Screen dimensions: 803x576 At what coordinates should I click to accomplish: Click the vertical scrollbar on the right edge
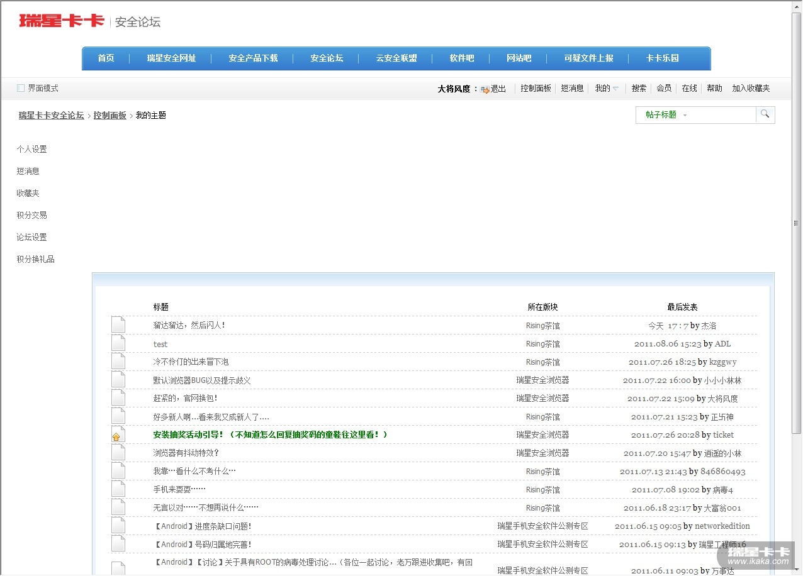coord(796,223)
